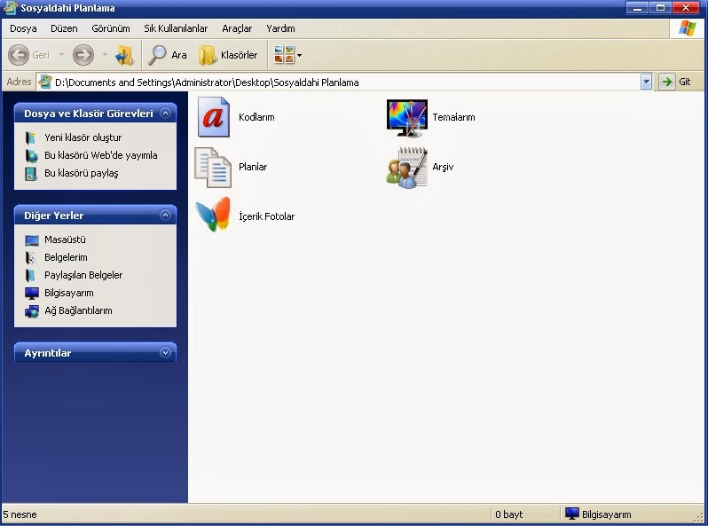Click the Git button label
Screen dimensions: 708x526
point(685,82)
